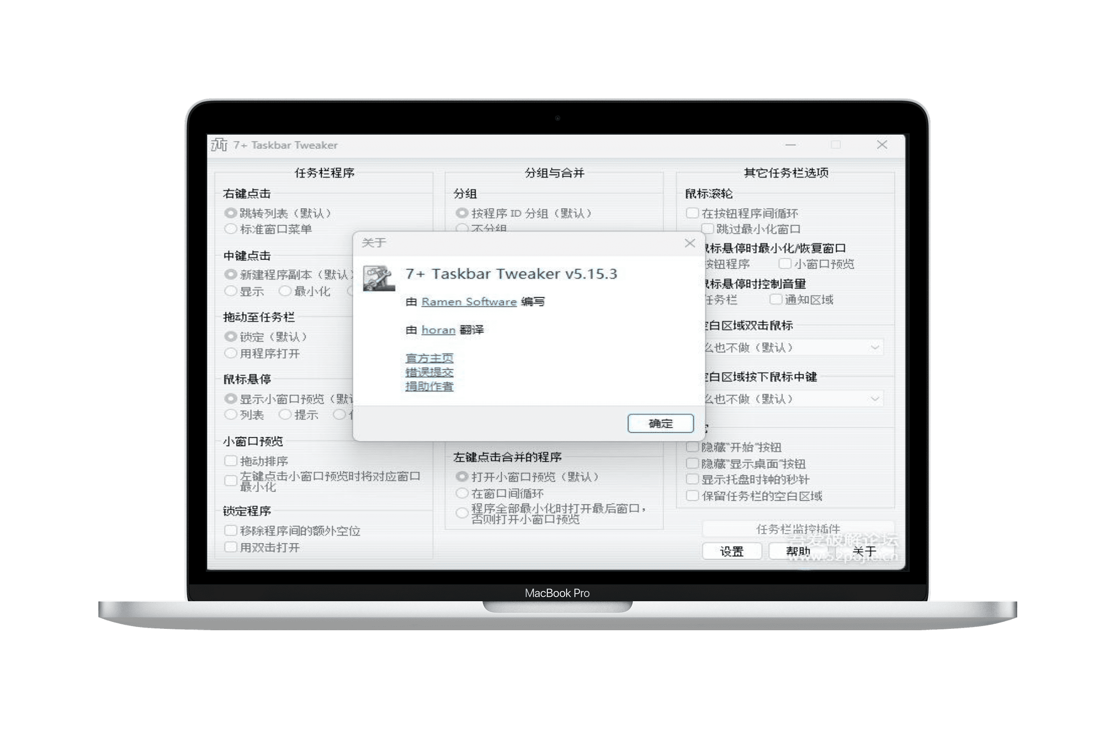This screenshot has height=729, width=1116.
Task: Click the 关于 button in main window
Action: pyautogui.click(x=864, y=551)
